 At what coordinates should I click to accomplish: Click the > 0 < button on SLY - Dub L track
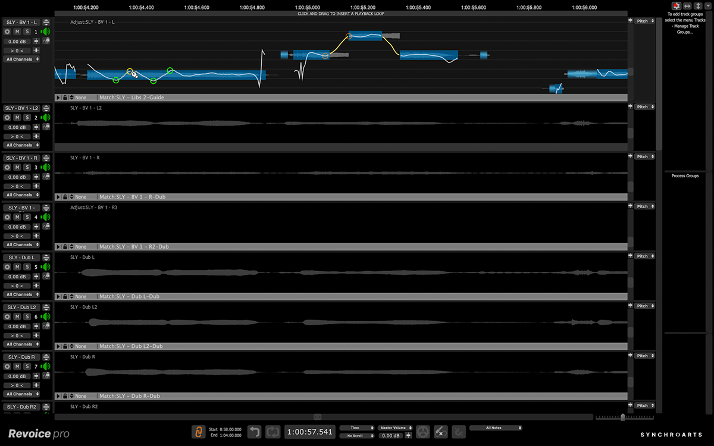pyautogui.click(x=16, y=286)
